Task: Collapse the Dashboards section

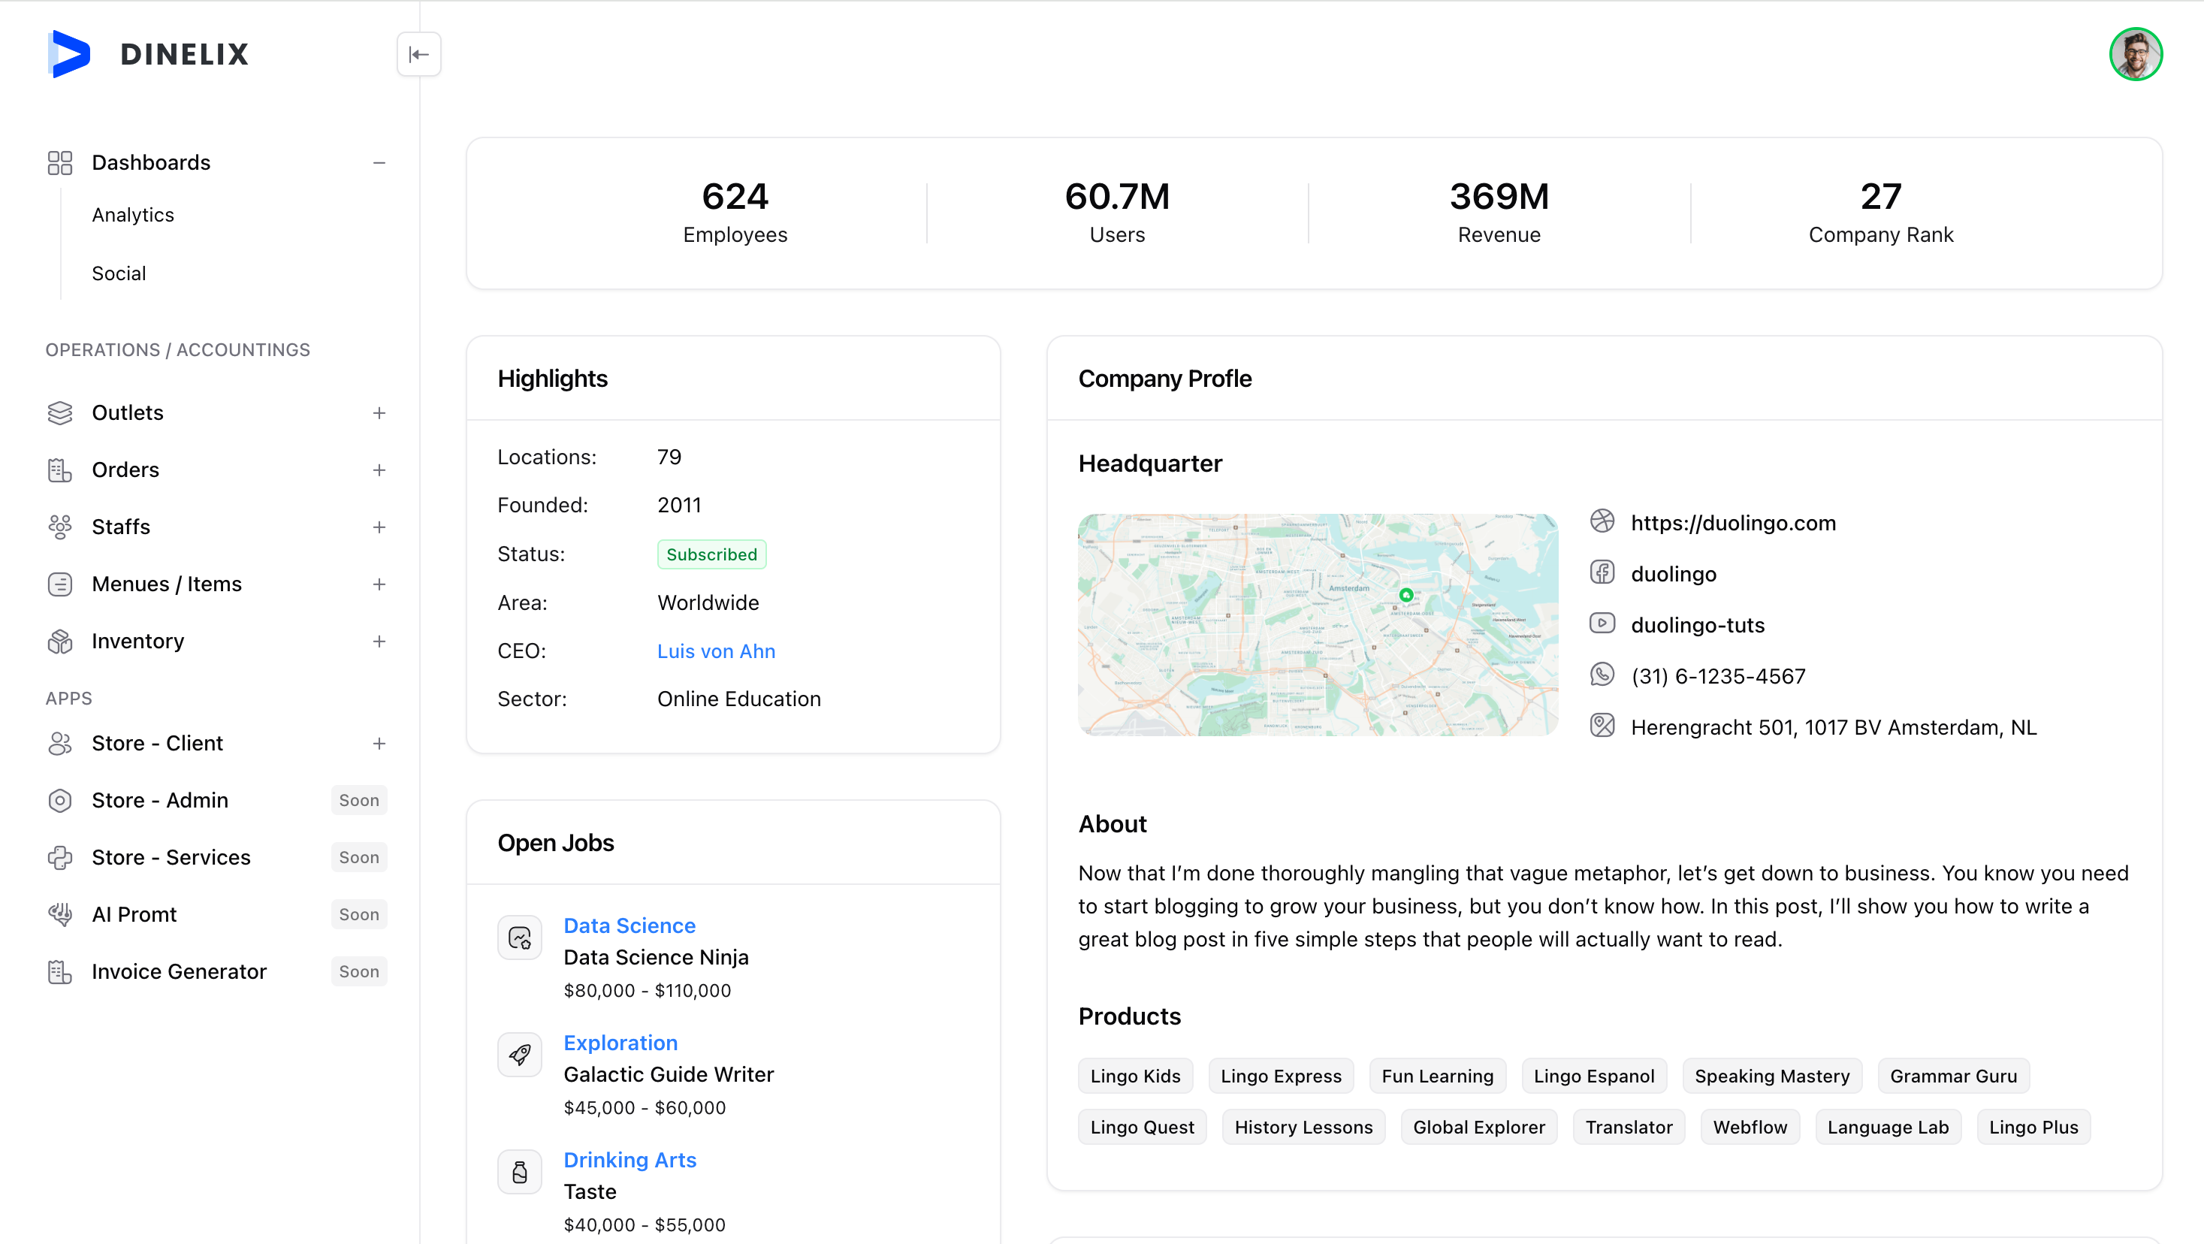Action: (x=379, y=162)
